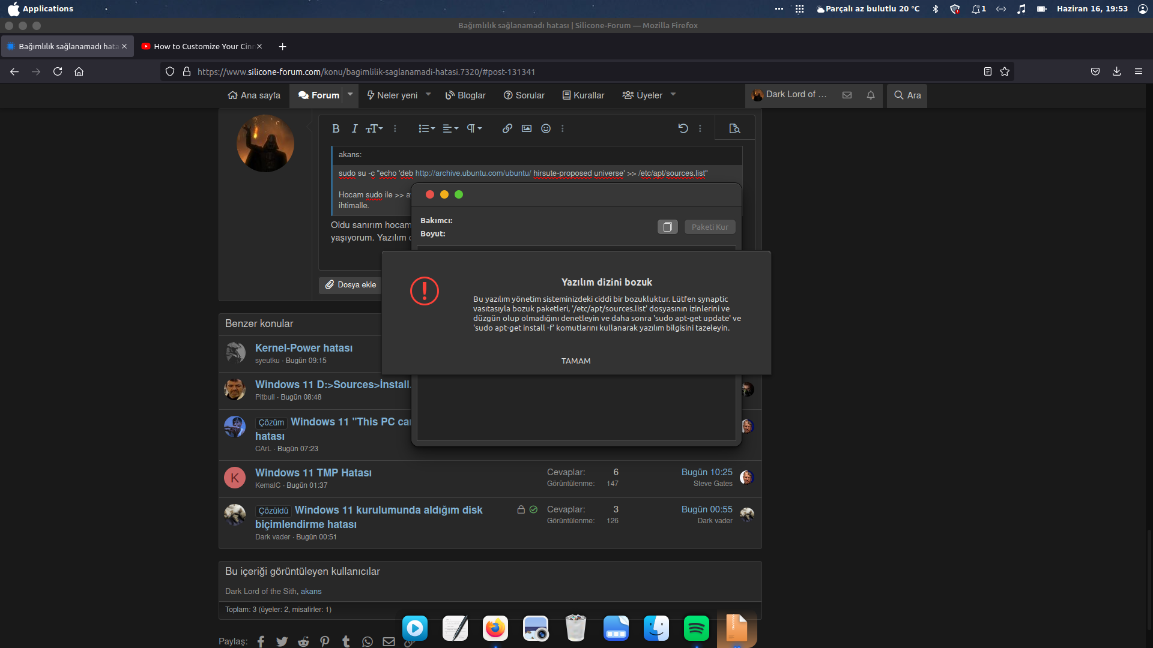The width and height of the screenshot is (1153, 648).
Task: Open the font size dropdown
Action: [x=374, y=128]
